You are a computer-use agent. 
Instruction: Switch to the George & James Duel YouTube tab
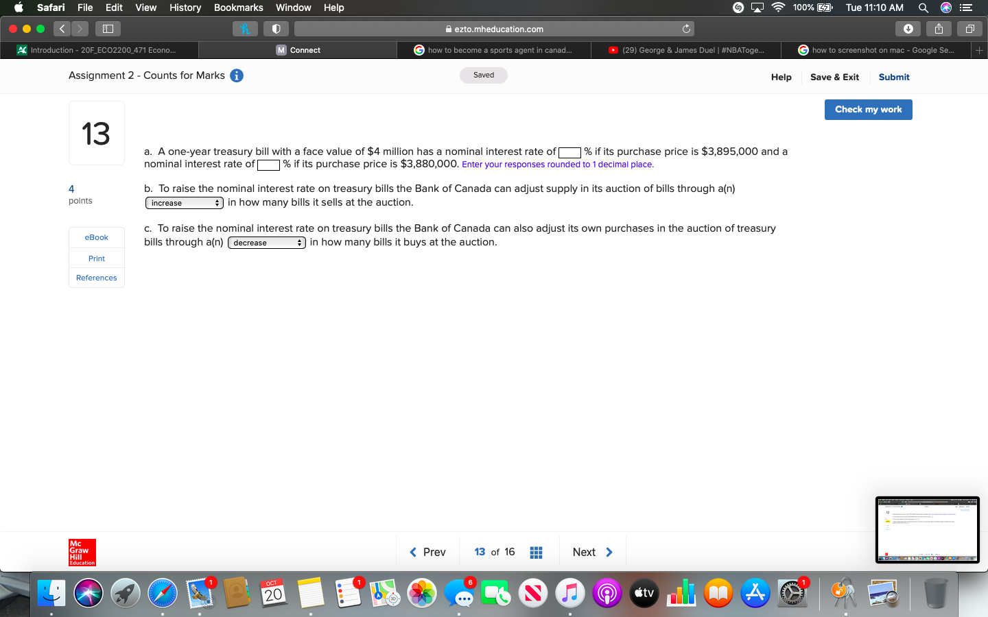685,49
